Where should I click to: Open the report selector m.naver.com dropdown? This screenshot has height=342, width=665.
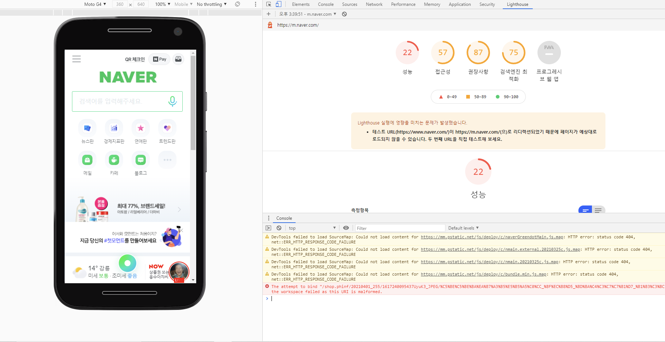[308, 14]
